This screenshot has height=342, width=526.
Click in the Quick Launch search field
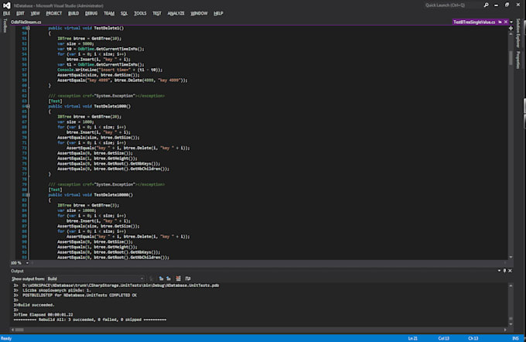pyautogui.click(x=453, y=5)
